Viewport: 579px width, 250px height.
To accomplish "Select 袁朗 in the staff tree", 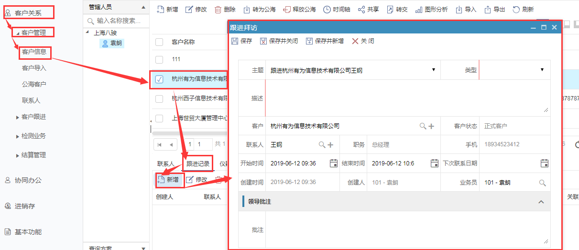I will 116,43.
